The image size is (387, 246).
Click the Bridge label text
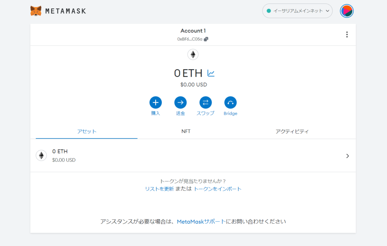[231, 114]
